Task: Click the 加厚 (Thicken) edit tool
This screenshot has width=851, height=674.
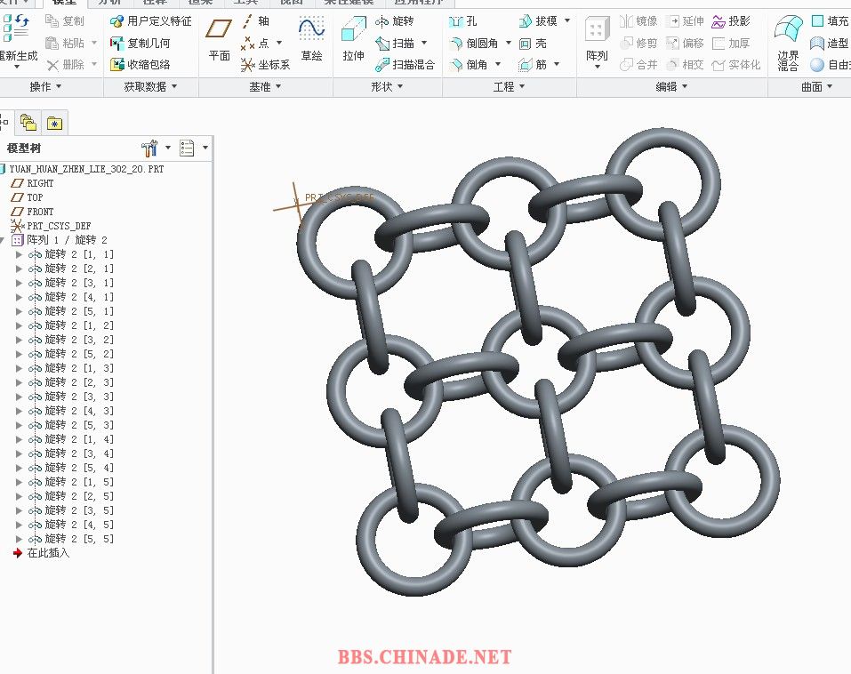Action: coord(731,43)
